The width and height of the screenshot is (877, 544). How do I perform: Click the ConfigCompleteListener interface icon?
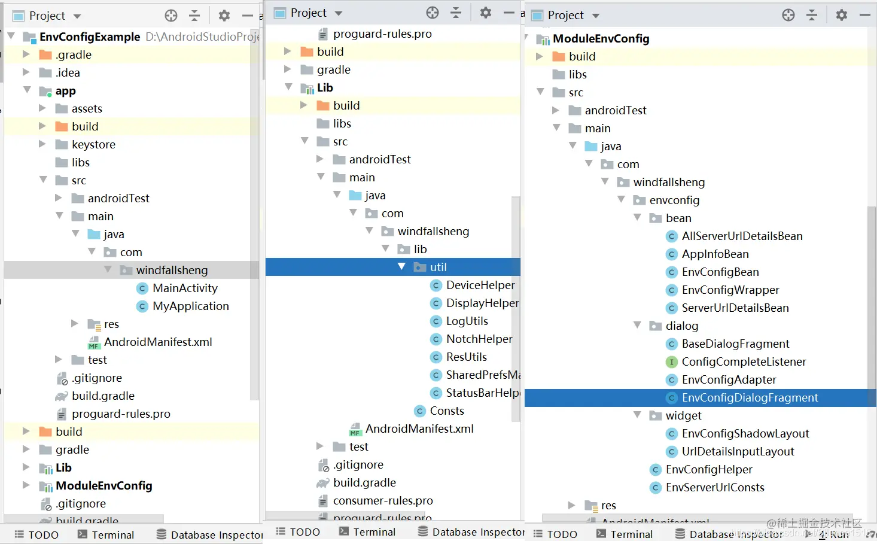point(672,362)
